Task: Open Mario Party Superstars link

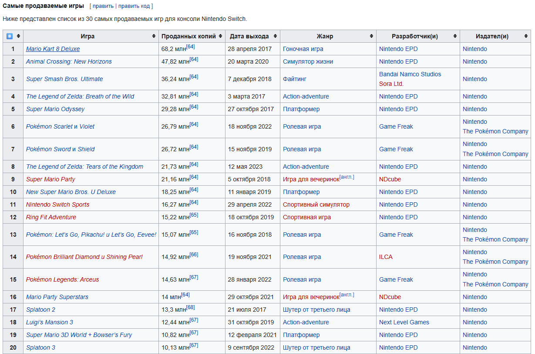Action: pyautogui.click(x=57, y=297)
